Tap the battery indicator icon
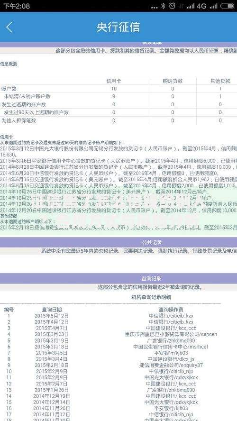Image resolution: width=237 pixels, height=421 pixels. 227,6
